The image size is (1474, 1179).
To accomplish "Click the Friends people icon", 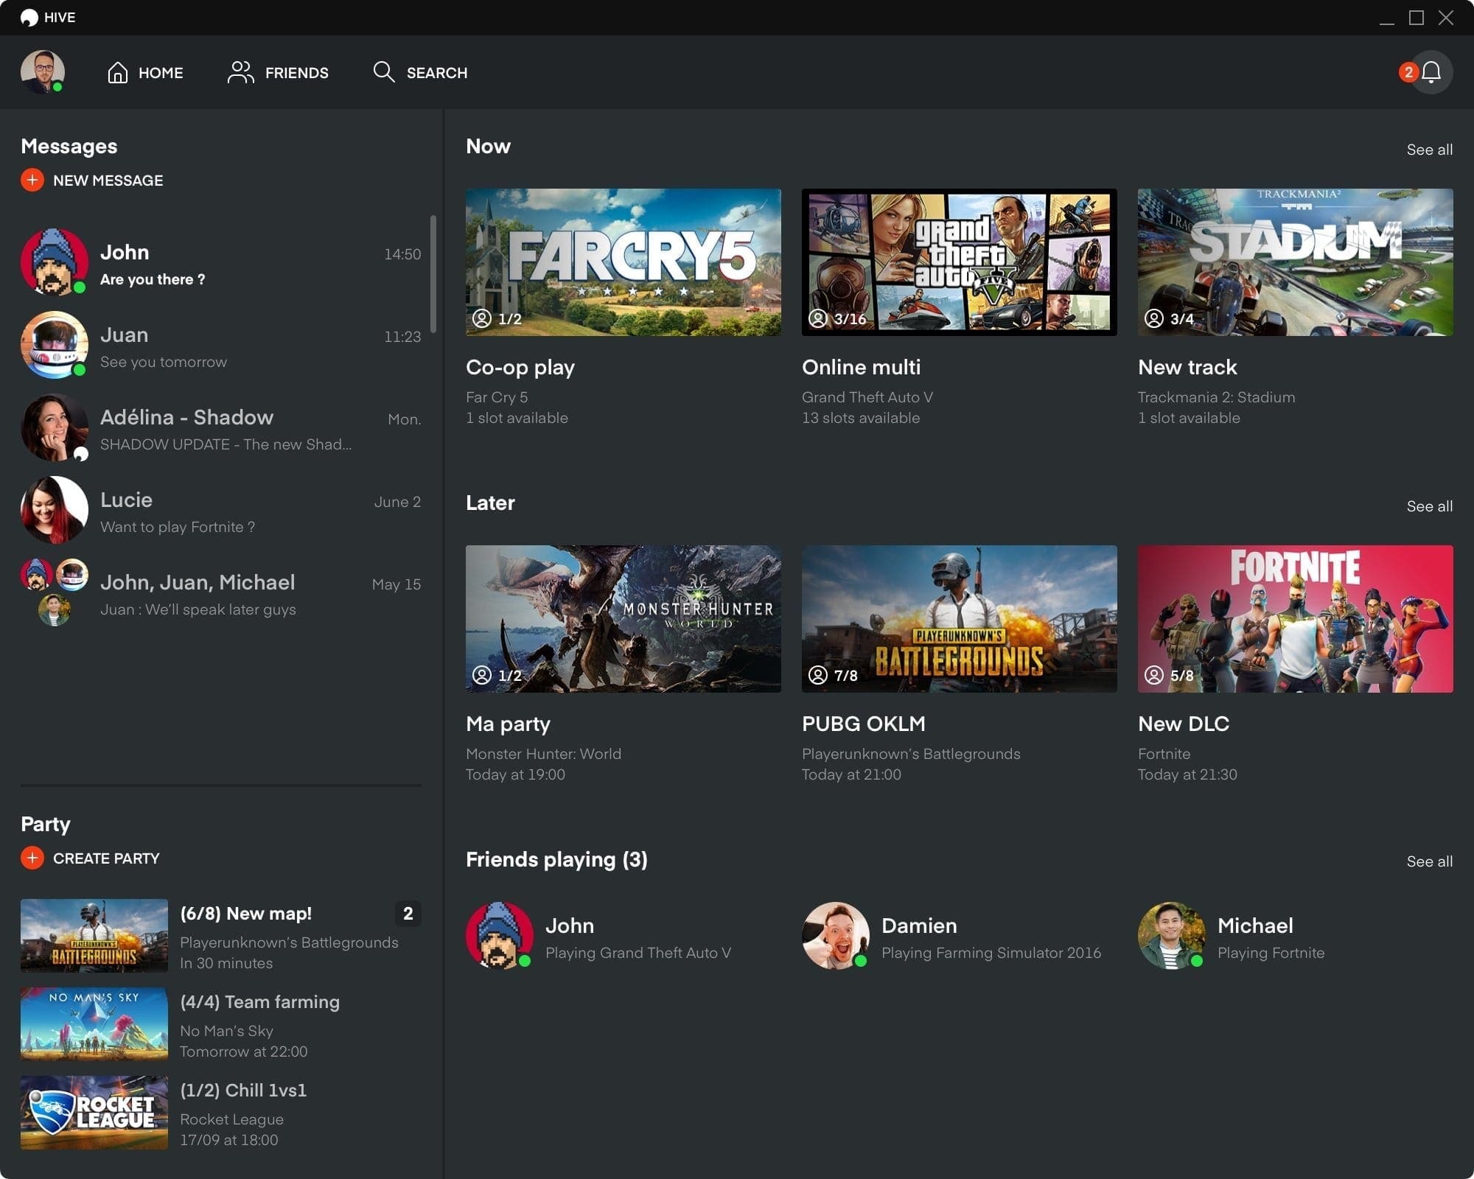I will [240, 72].
